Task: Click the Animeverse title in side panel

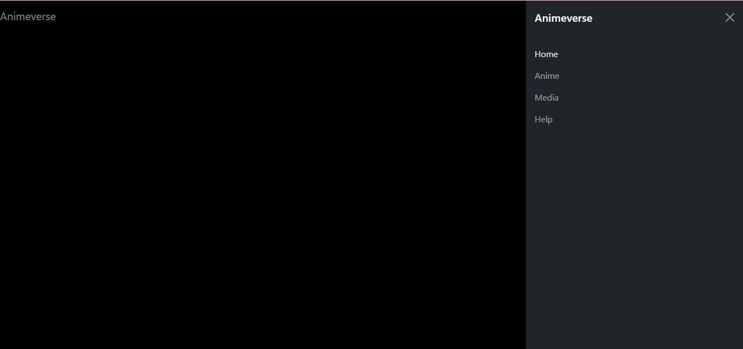Action: [x=564, y=18]
